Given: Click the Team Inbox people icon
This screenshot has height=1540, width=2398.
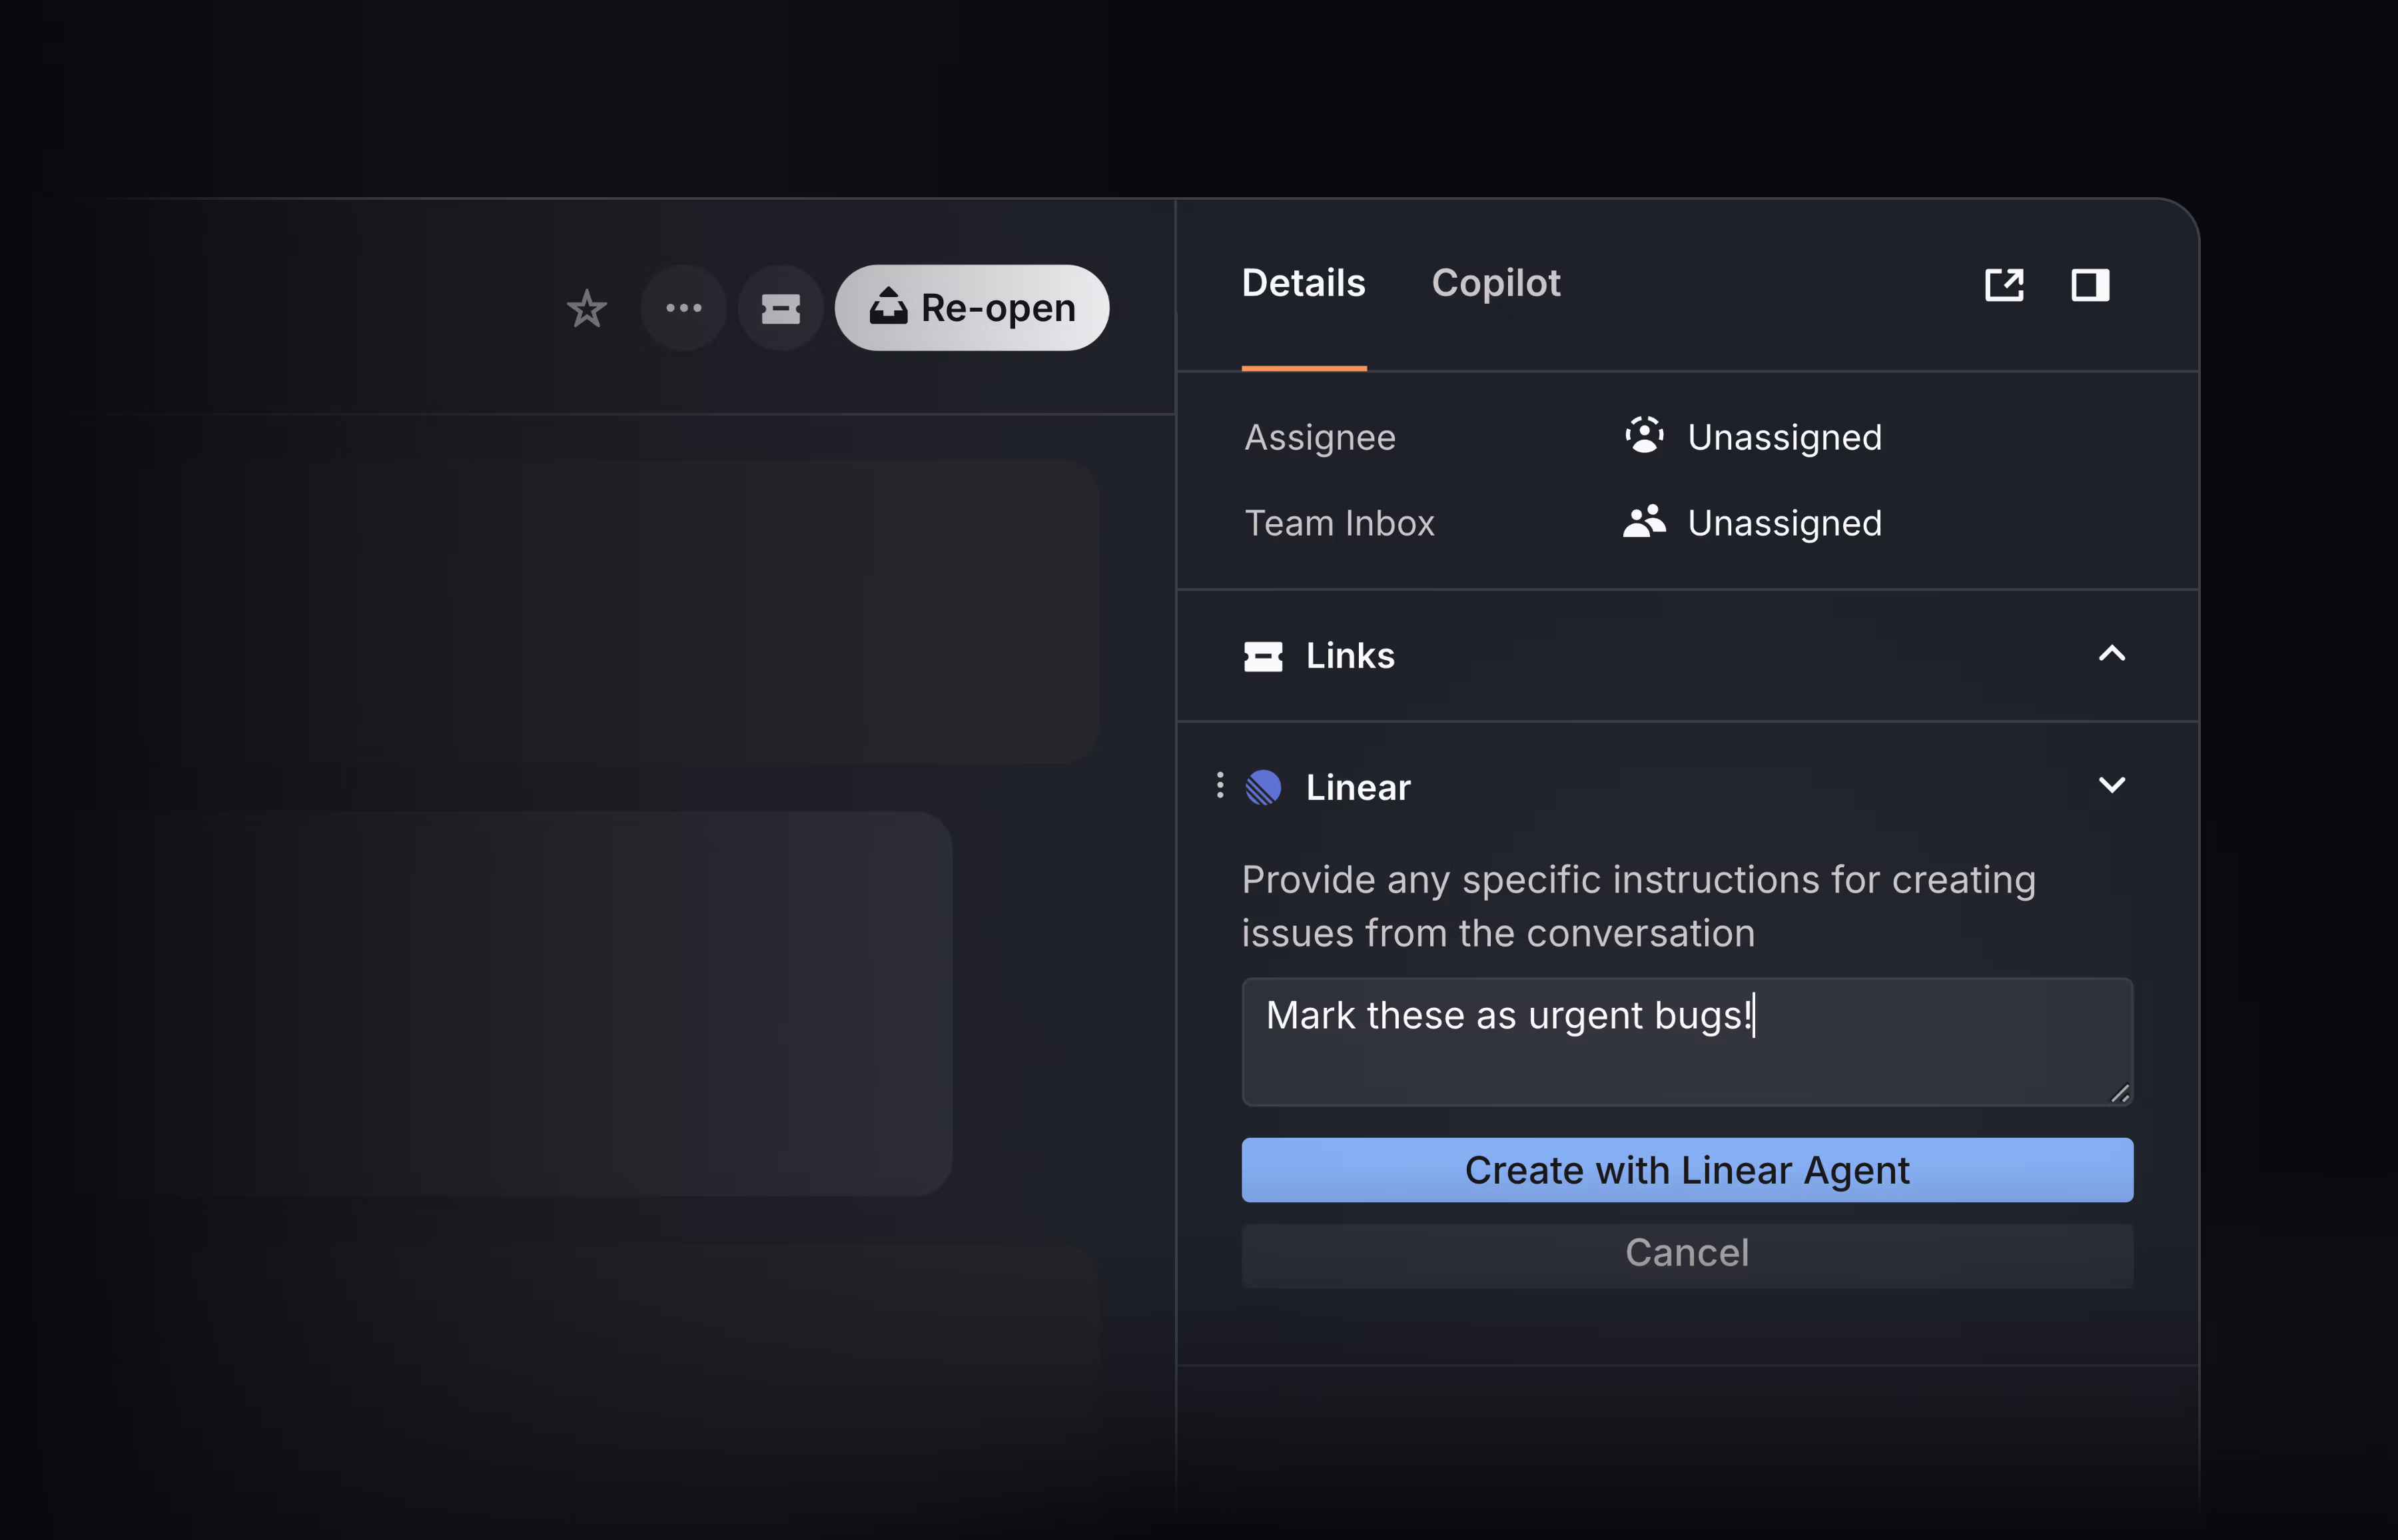Looking at the screenshot, I should (x=1645, y=521).
